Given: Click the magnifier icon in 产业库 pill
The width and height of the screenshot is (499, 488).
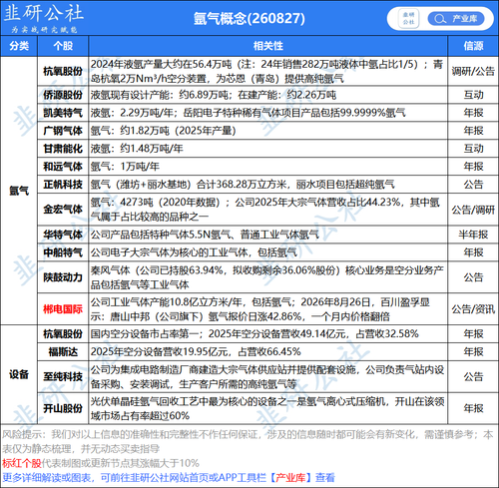Looking at the screenshot, I should tap(440, 19).
